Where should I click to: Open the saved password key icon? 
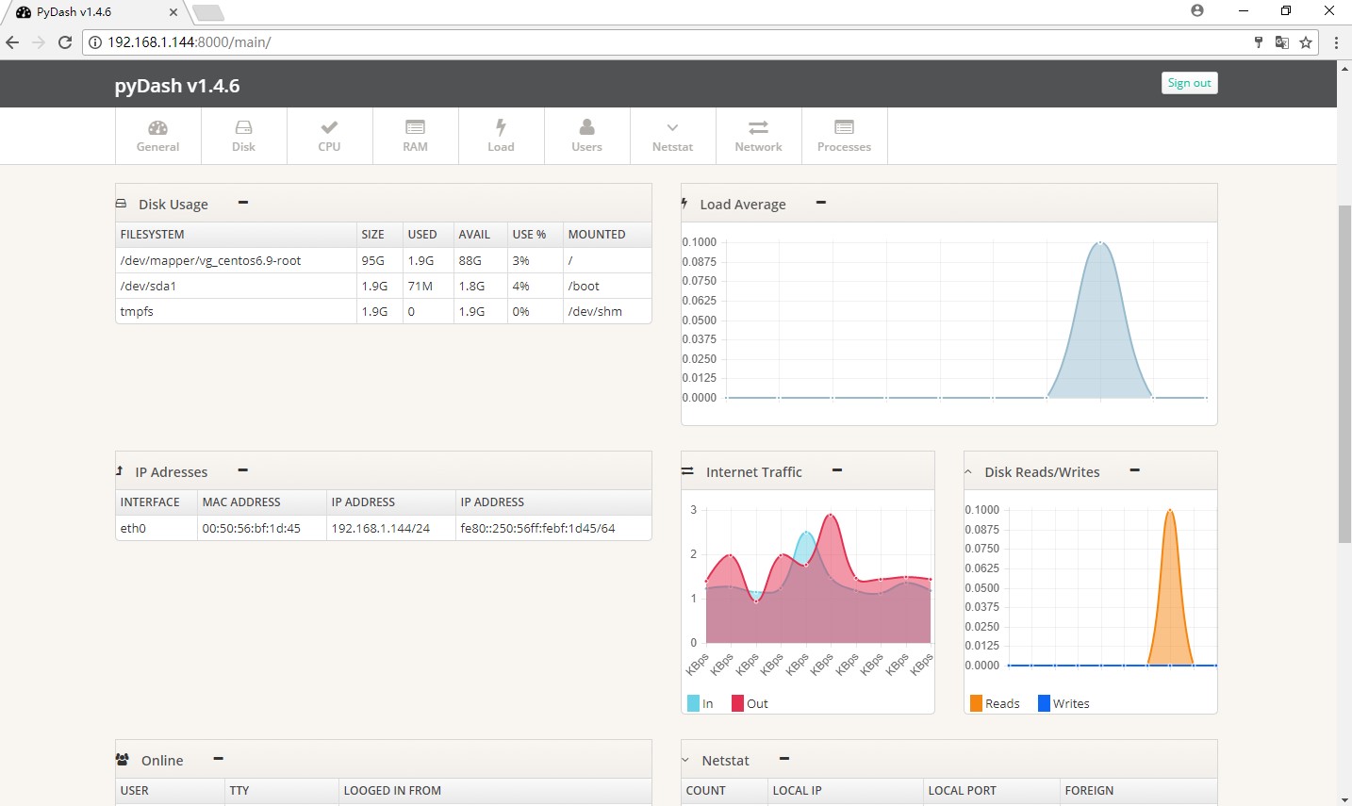pyautogui.click(x=1259, y=42)
